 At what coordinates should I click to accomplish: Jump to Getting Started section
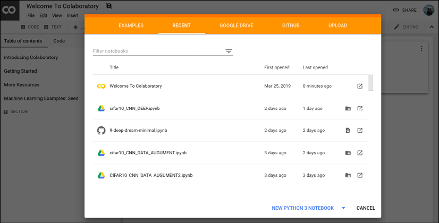click(20, 71)
